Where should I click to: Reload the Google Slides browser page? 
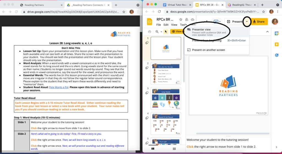[x=159, y=12]
